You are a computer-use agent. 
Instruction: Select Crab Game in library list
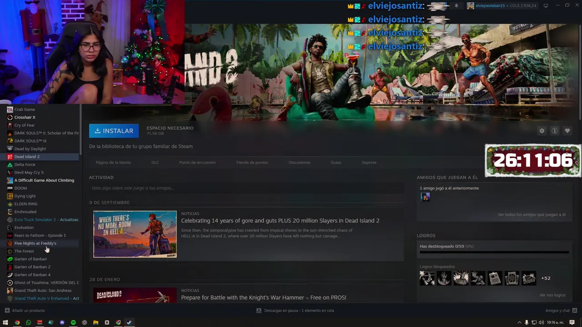(x=25, y=109)
